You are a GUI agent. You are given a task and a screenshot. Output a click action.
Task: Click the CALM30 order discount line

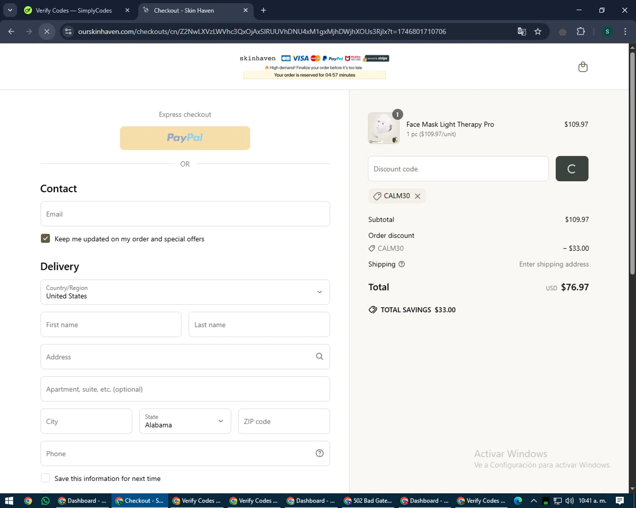(478, 248)
